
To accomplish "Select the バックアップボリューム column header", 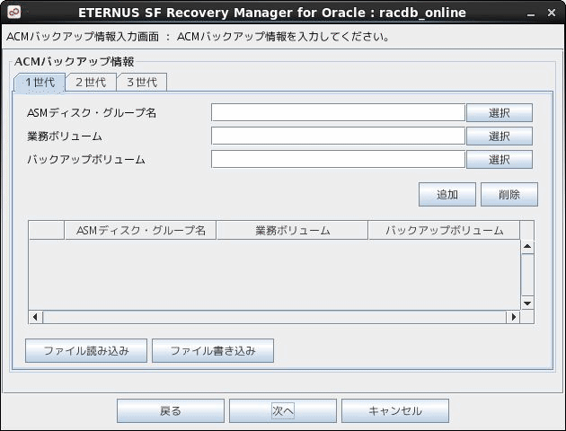I will (444, 230).
